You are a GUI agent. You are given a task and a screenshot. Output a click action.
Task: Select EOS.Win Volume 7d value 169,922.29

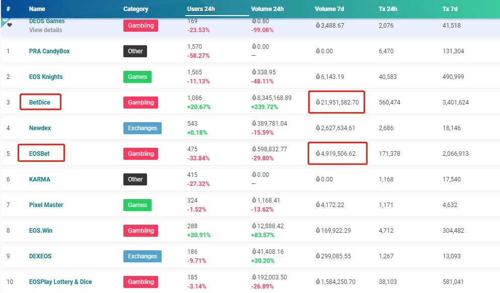[333, 230]
